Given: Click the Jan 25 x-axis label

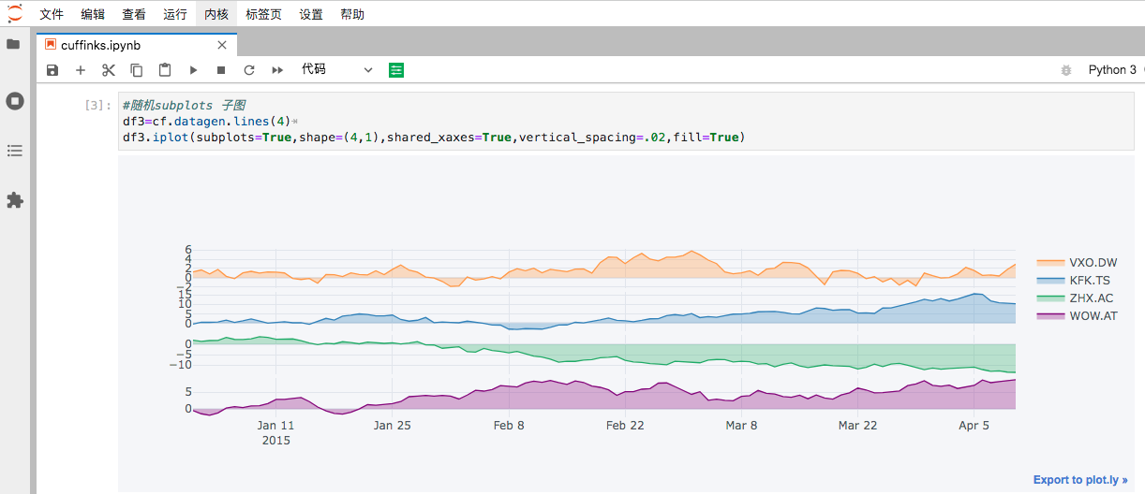Looking at the screenshot, I should [392, 425].
